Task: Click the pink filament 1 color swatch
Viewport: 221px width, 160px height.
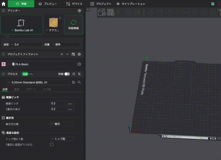Action: click(x=3, y=64)
